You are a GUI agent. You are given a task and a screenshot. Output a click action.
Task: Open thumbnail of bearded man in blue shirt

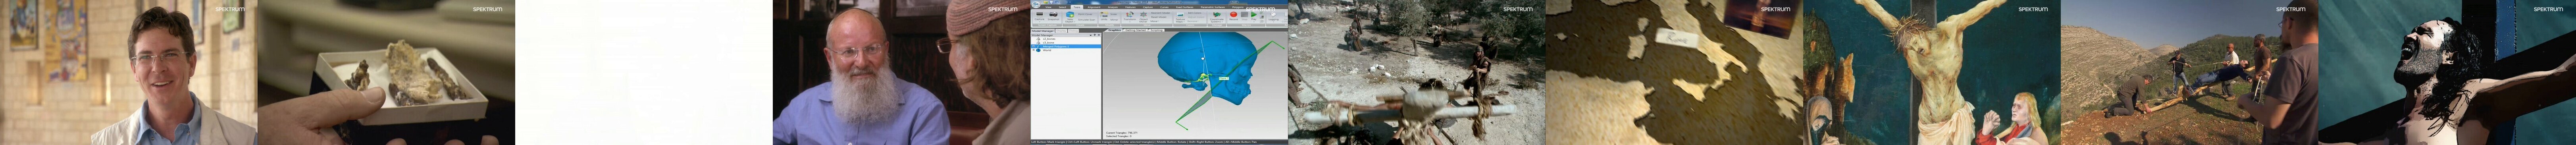coord(901,72)
